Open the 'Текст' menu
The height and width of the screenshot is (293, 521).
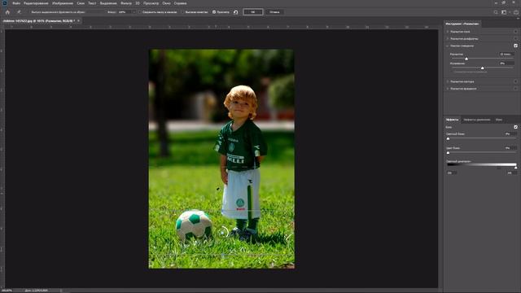[92, 3]
